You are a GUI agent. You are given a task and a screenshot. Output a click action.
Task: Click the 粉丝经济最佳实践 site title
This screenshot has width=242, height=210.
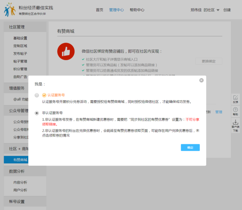(36, 8)
